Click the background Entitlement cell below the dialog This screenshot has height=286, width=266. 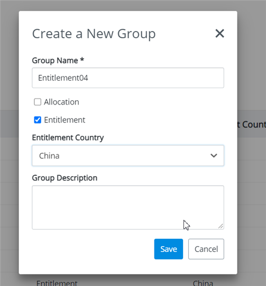pyautogui.click(x=57, y=283)
